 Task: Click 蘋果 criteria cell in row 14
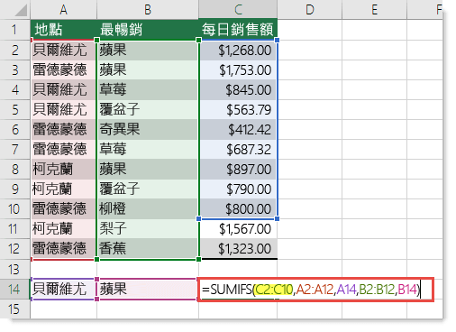pyautogui.click(x=148, y=289)
